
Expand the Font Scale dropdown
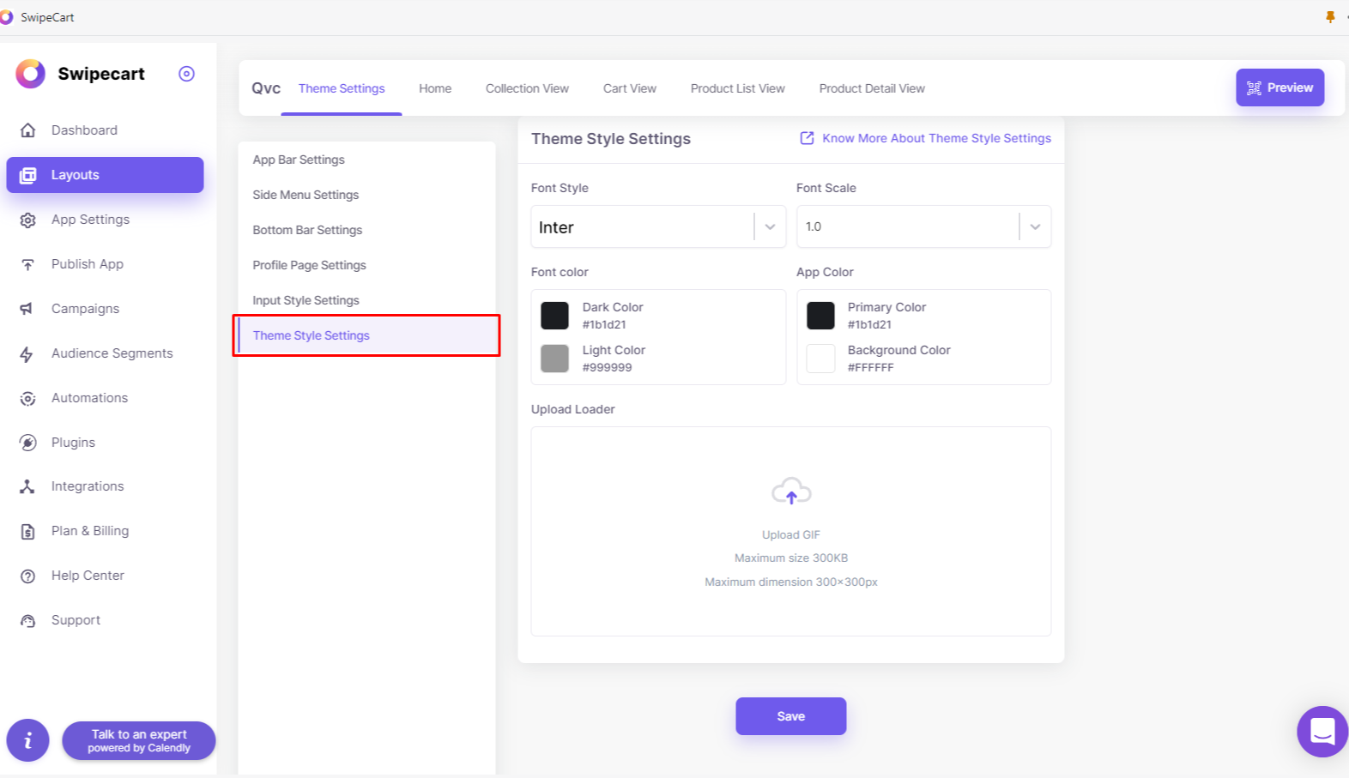[x=1035, y=227]
